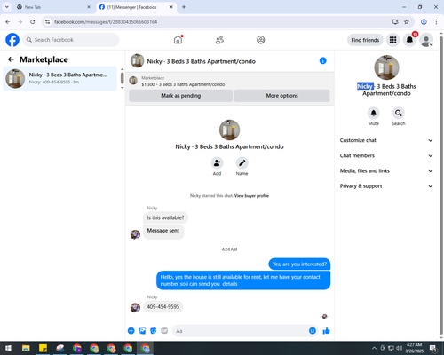Click the Add people icon
The width and height of the screenshot is (444, 355).
(x=217, y=162)
